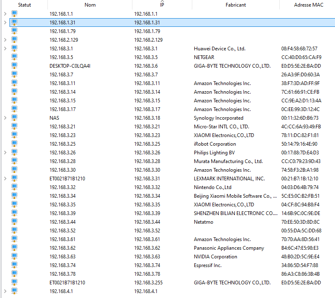The image size is (335, 298).
Task: Expand the NAS Synology row
Action: (5, 118)
